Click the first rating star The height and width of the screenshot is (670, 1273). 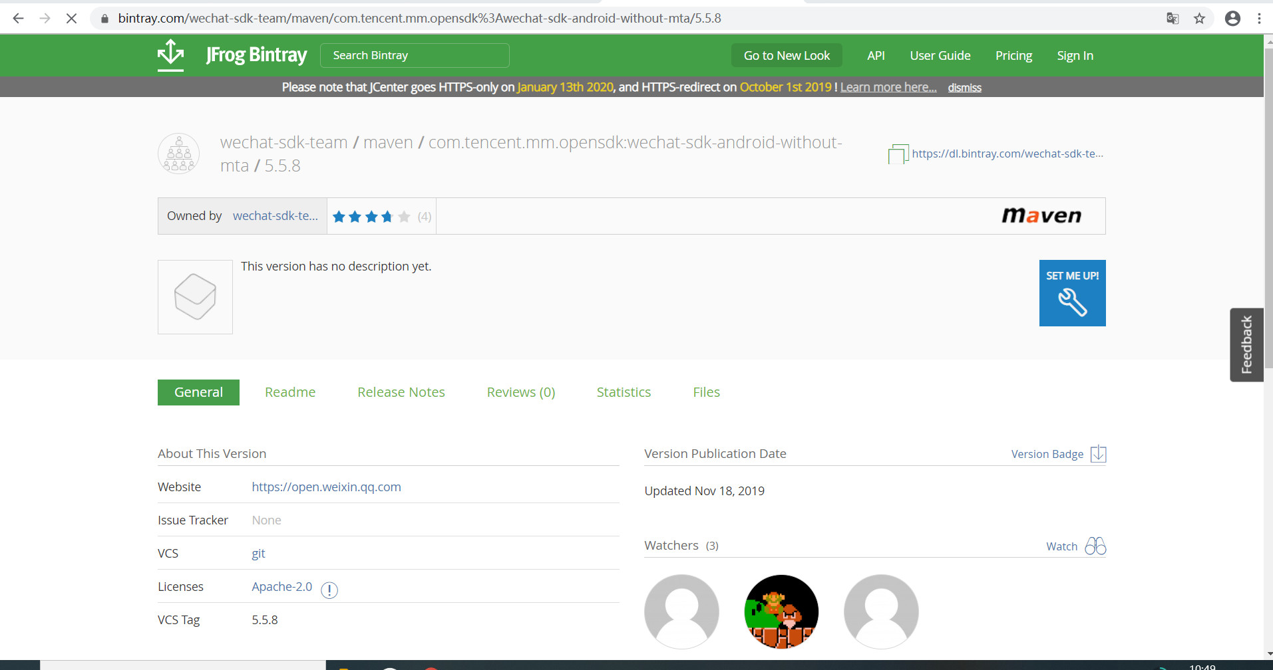(339, 217)
